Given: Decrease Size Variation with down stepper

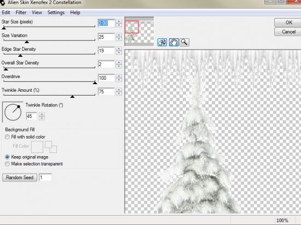Looking at the screenshot, I should [x=119, y=39].
